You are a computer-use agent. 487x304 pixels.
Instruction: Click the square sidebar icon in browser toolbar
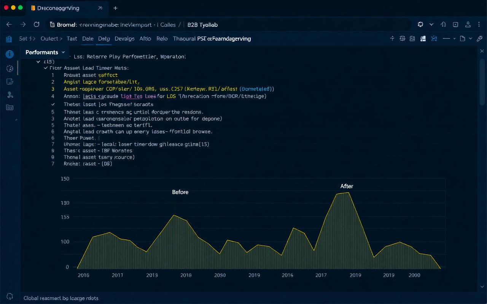tap(455, 24)
